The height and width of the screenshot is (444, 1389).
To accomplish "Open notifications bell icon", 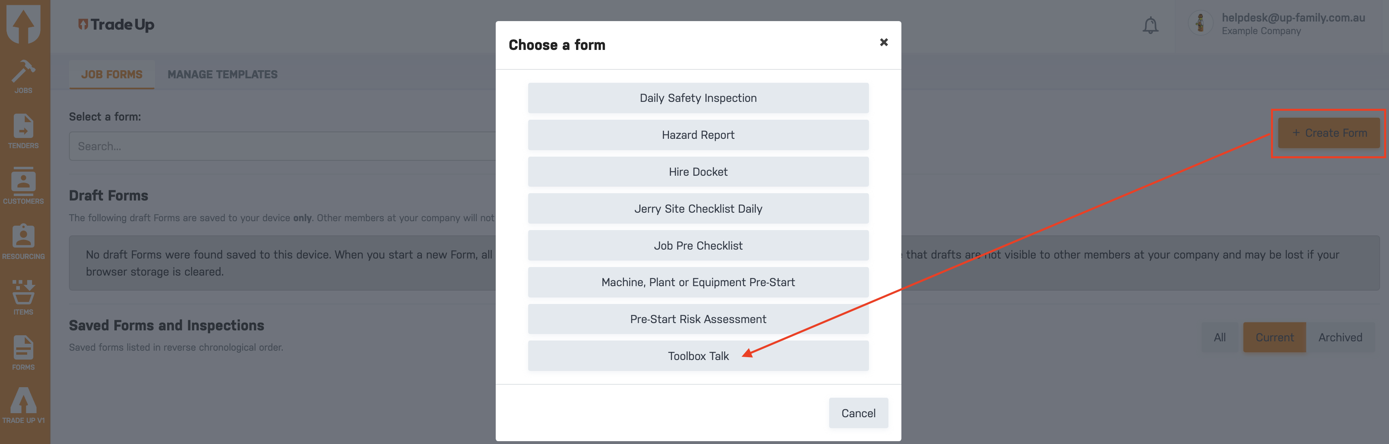I will coord(1150,25).
